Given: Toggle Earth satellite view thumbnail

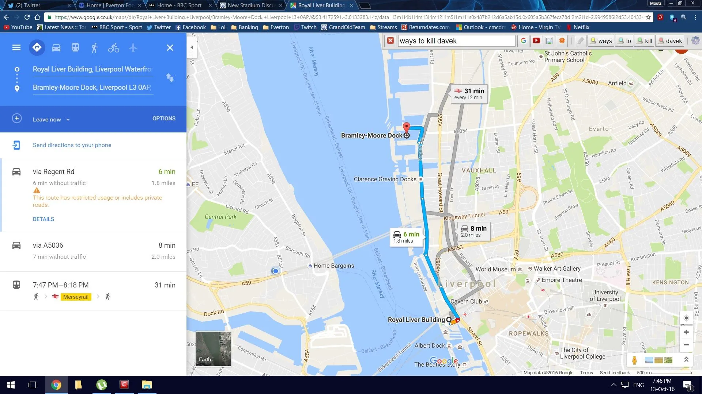Looking at the screenshot, I should pos(213,348).
